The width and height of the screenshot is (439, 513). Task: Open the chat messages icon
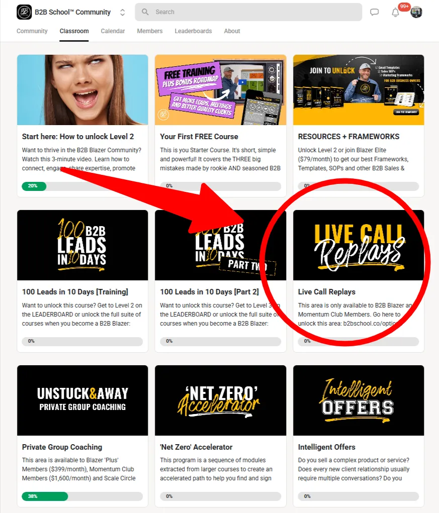point(374,12)
